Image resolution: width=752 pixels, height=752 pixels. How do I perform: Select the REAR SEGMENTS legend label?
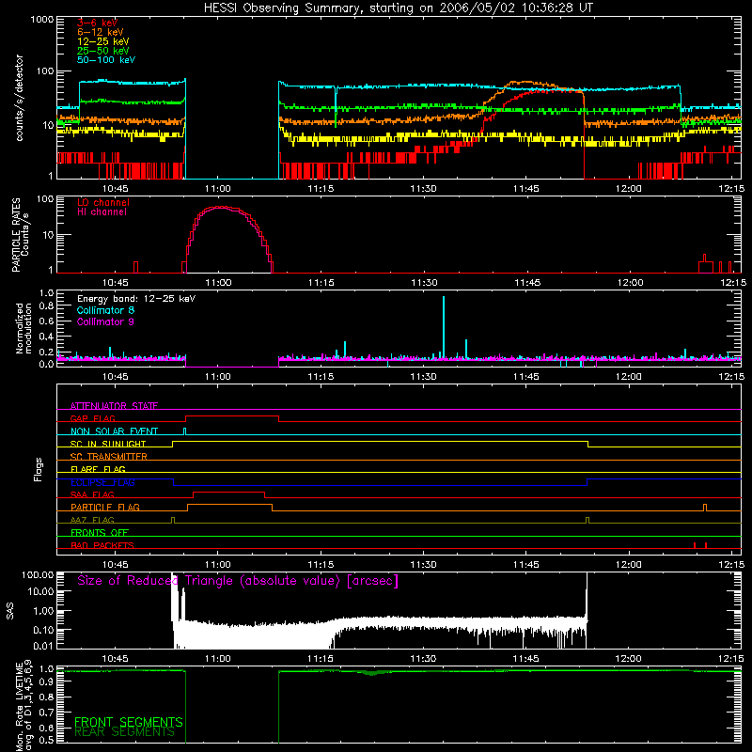pos(124,732)
